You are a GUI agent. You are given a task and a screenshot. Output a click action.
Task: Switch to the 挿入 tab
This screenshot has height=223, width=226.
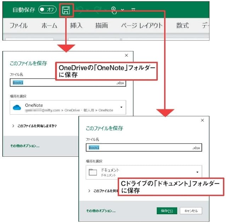pyautogui.click(x=76, y=26)
